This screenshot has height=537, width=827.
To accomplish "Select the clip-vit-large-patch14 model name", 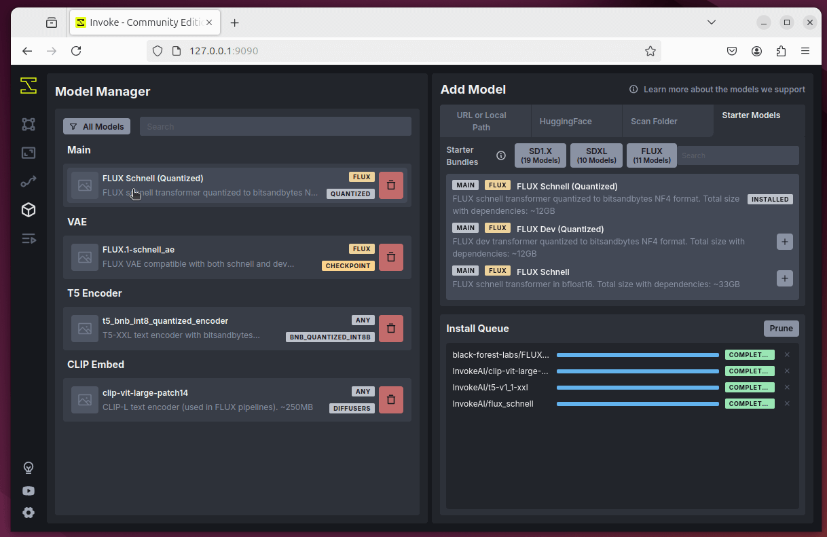I will coord(145,392).
